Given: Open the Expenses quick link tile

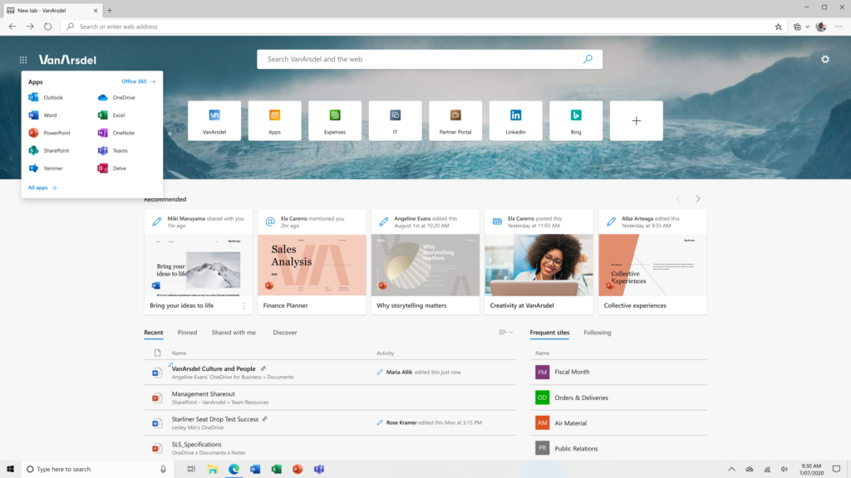Looking at the screenshot, I should tap(335, 121).
